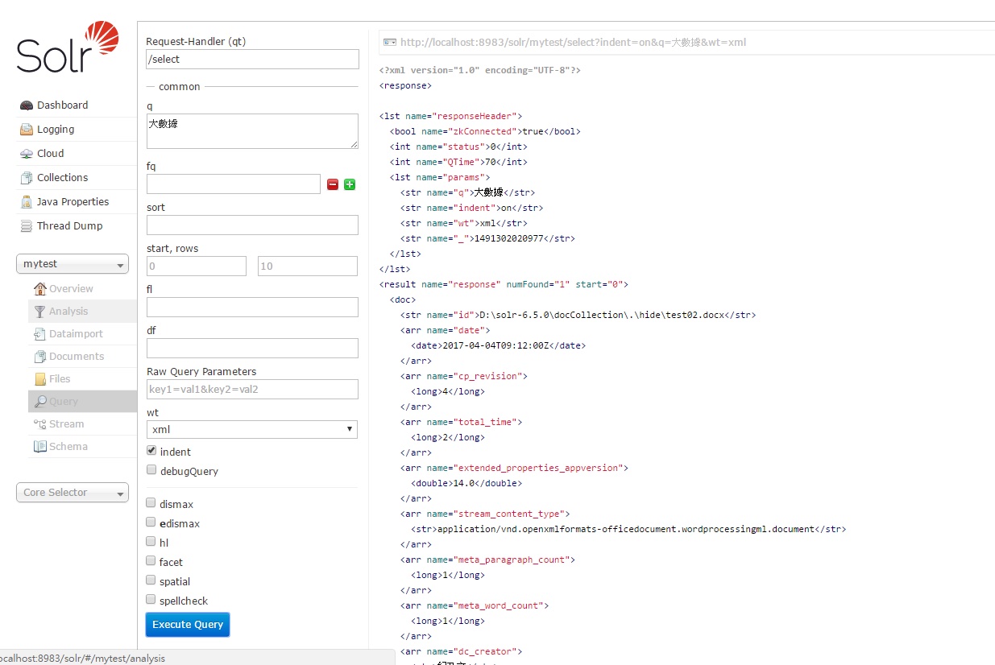This screenshot has height=665, width=995.
Task: Enable the debugQuery checkbox
Action: pyautogui.click(x=151, y=470)
